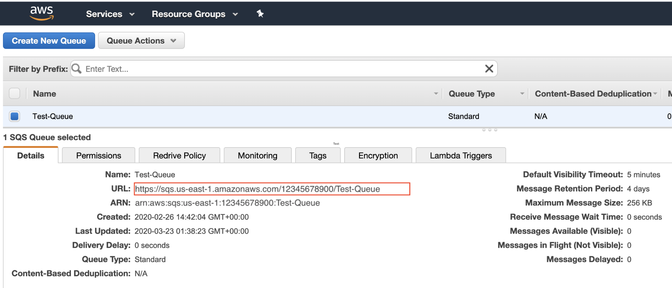The height and width of the screenshot is (288, 672).
Task: Open the Services dropdown menu
Action: tap(110, 14)
